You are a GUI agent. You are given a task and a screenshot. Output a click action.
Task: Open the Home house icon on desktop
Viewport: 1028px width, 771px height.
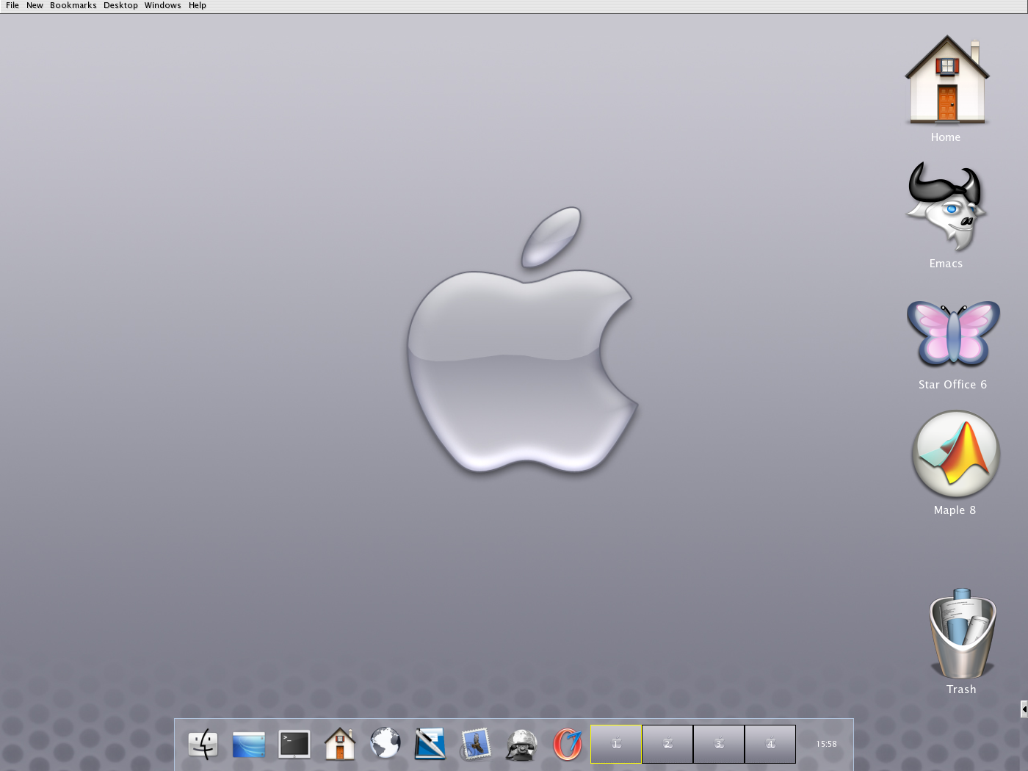(x=947, y=79)
